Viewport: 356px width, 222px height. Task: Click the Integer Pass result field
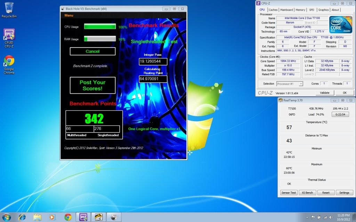click(153, 61)
